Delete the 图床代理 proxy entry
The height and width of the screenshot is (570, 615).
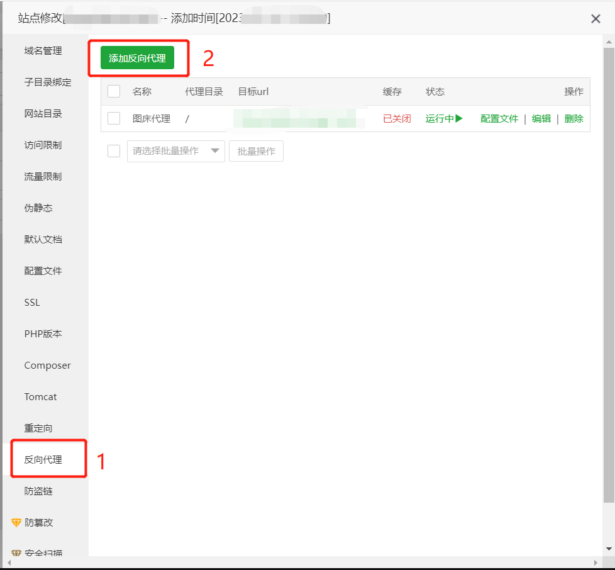[573, 118]
